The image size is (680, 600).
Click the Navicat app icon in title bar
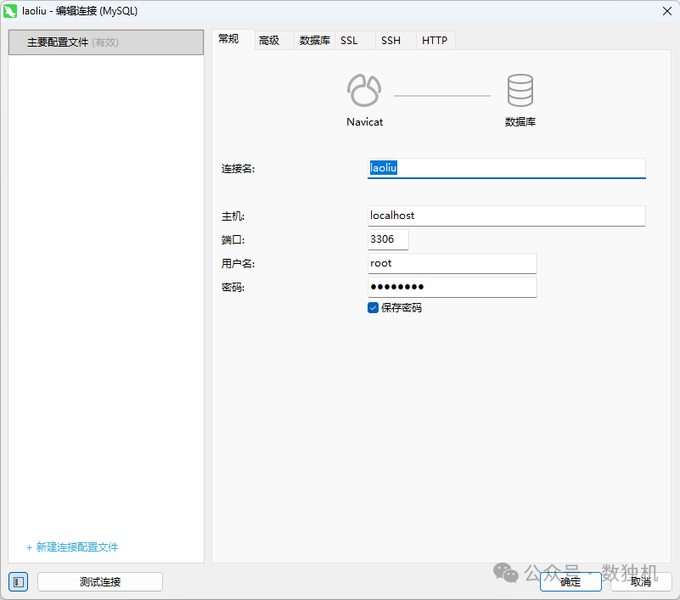point(10,11)
